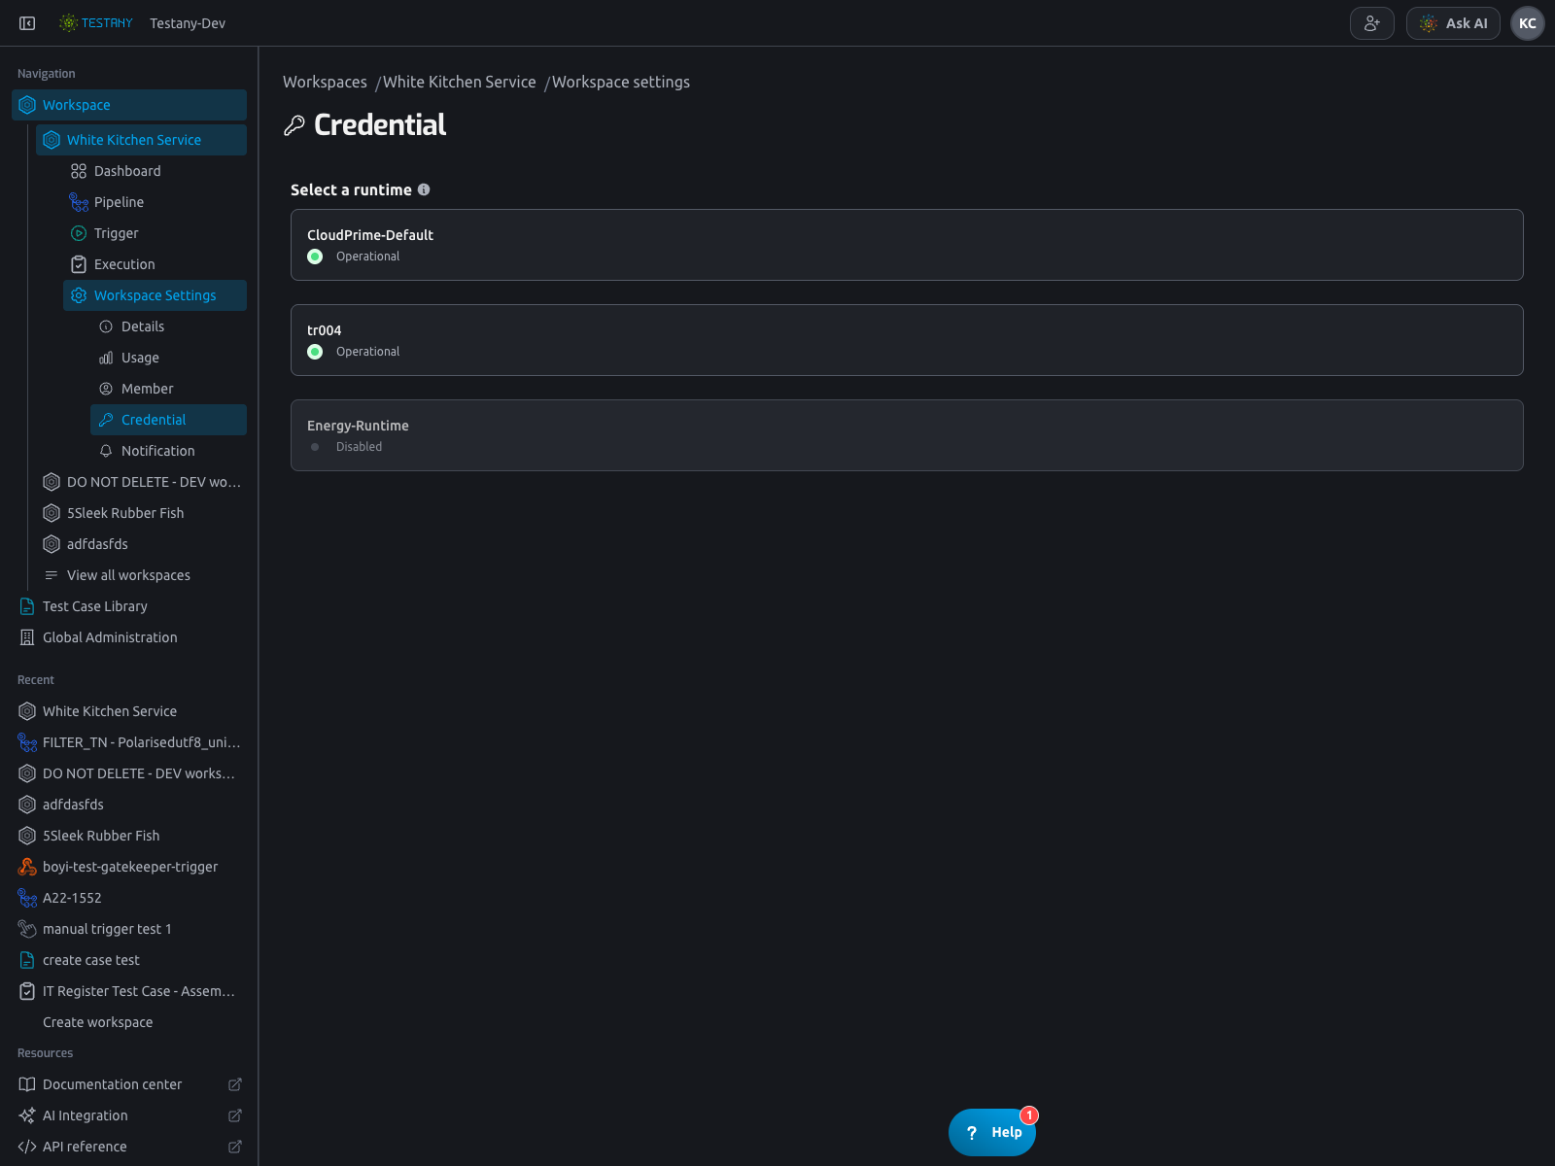Collapse the sidebar panel toggle icon
This screenshot has width=1555, height=1166.
[x=27, y=23]
